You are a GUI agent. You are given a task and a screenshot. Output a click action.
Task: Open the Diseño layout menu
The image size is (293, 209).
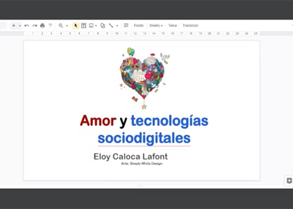(156, 25)
